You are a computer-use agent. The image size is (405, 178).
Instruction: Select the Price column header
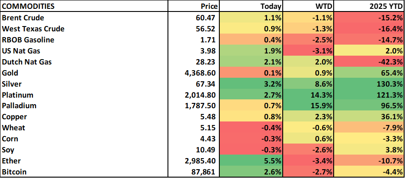coord(208,7)
